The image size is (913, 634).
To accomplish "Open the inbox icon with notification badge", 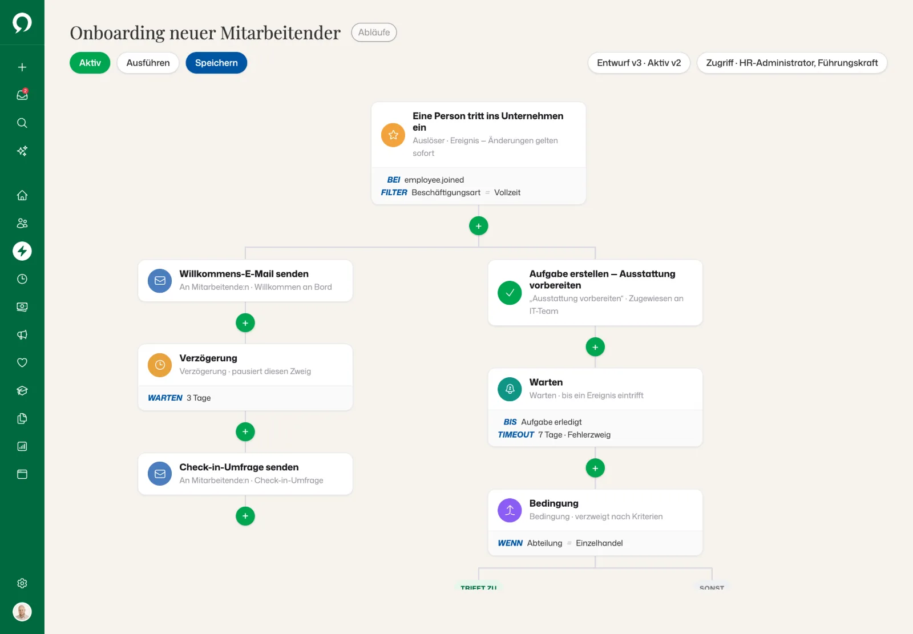I will click(22, 95).
